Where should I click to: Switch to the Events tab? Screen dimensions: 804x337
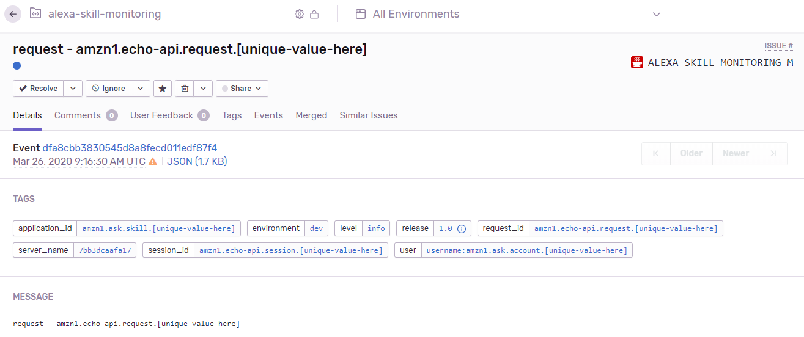[268, 115]
